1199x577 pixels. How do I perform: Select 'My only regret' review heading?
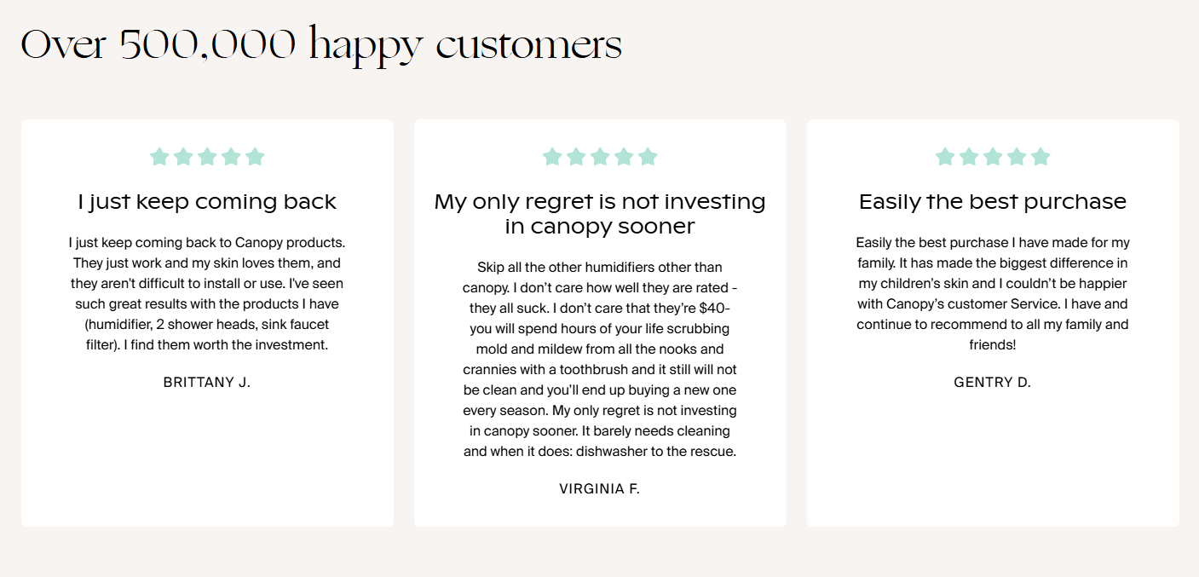tap(600, 214)
